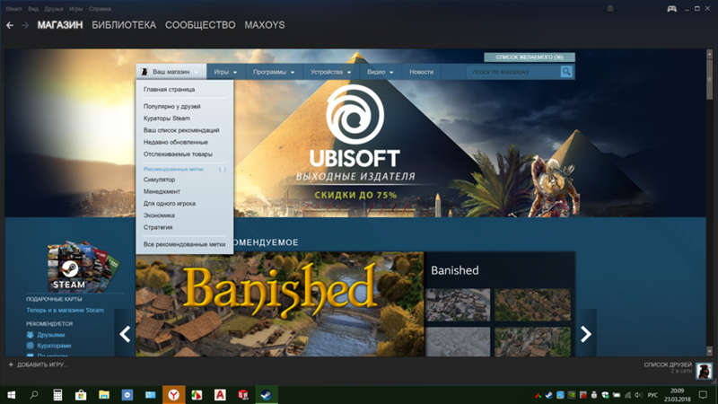Viewport: 718px width, 404px height.
Task: Open the Новости store section
Action: click(421, 72)
